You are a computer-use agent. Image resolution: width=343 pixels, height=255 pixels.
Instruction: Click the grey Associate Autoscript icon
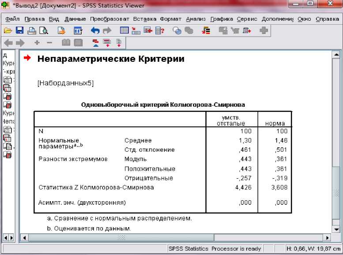coord(223,30)
